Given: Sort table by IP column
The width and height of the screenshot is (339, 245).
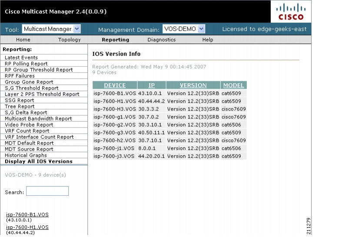Looking at the screenshot, I should 152,85.
